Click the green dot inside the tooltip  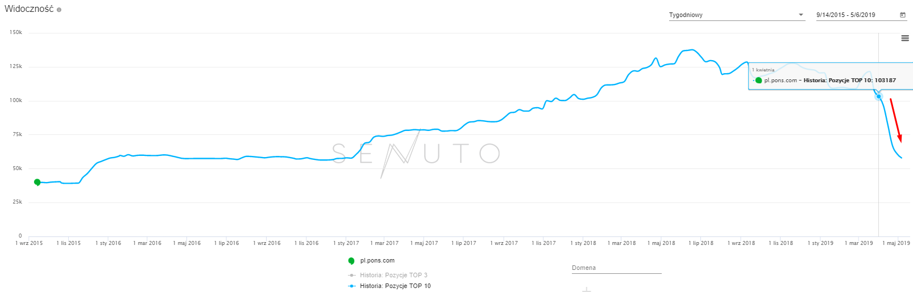(758, 81)
